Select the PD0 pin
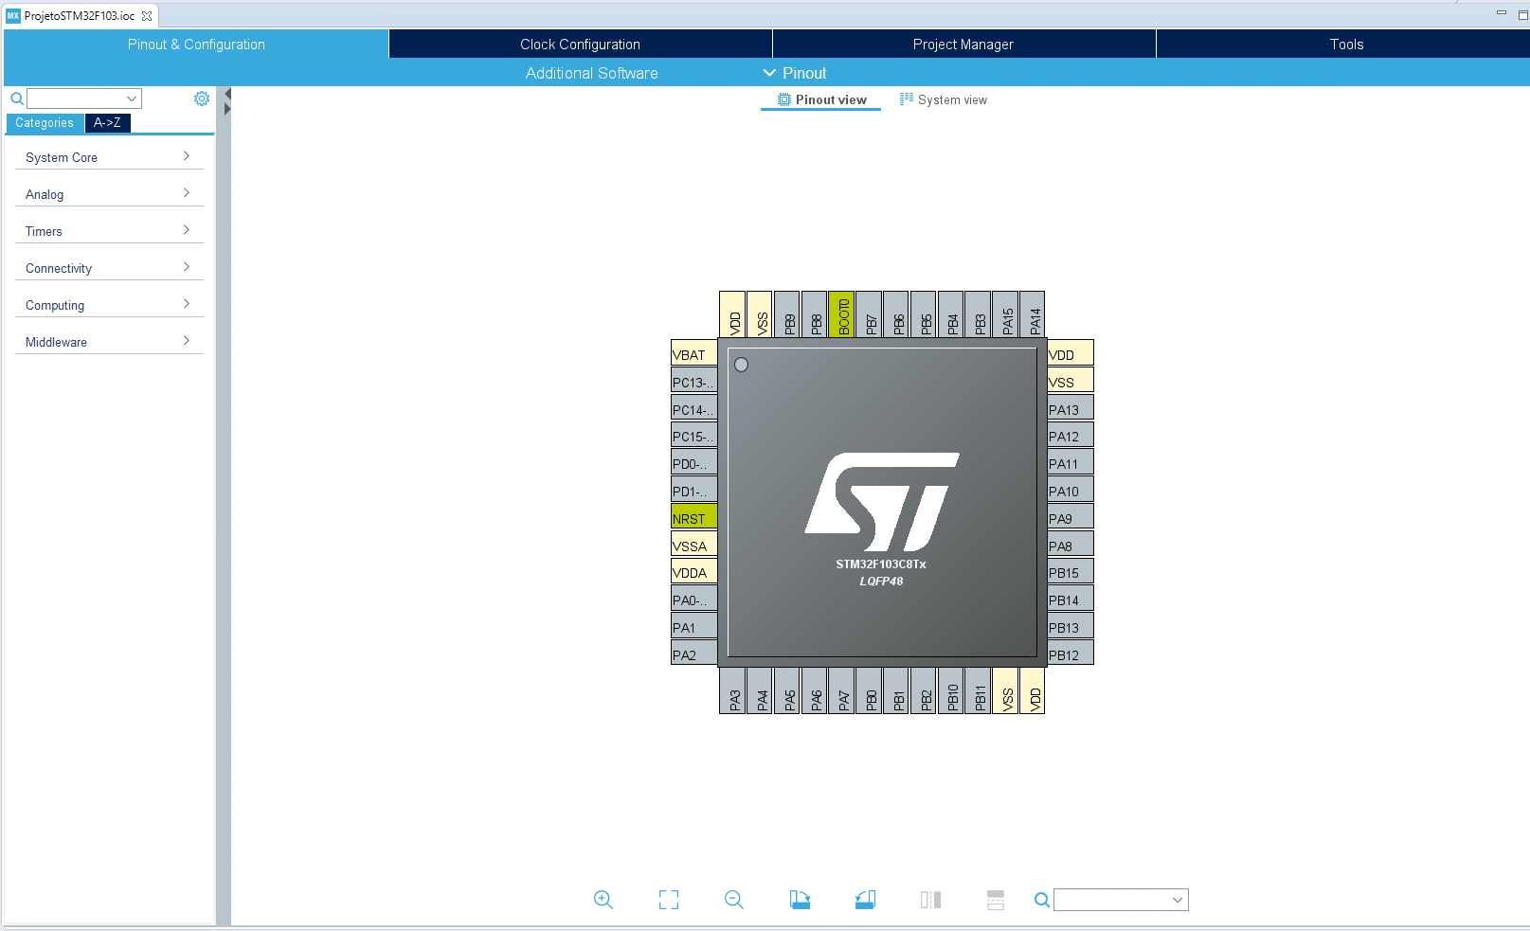Screen dimensions: 1530x931 coord(693,463)
